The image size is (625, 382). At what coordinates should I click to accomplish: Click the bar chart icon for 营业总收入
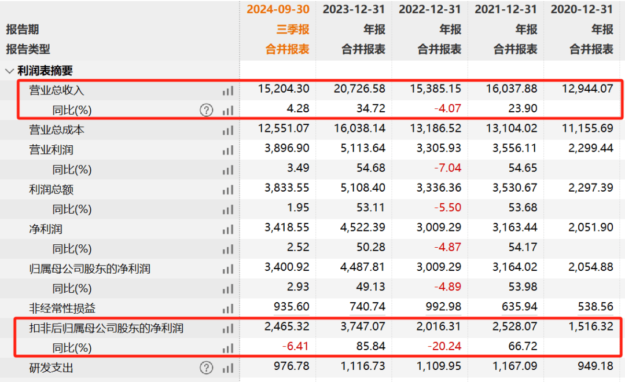(227, 90)
